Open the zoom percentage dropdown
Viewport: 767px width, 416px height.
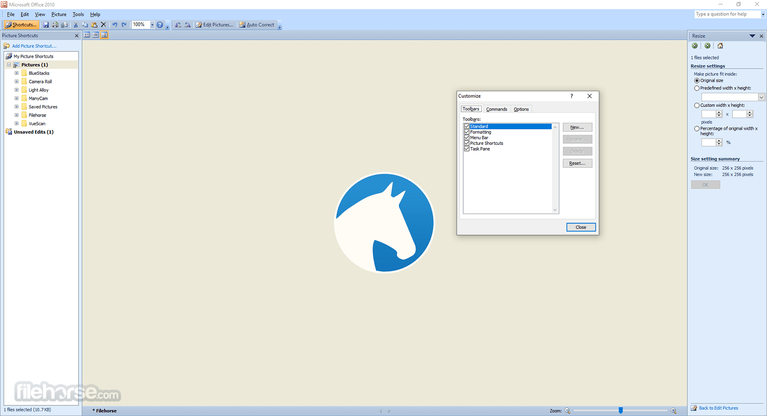[x=152, y=24]
